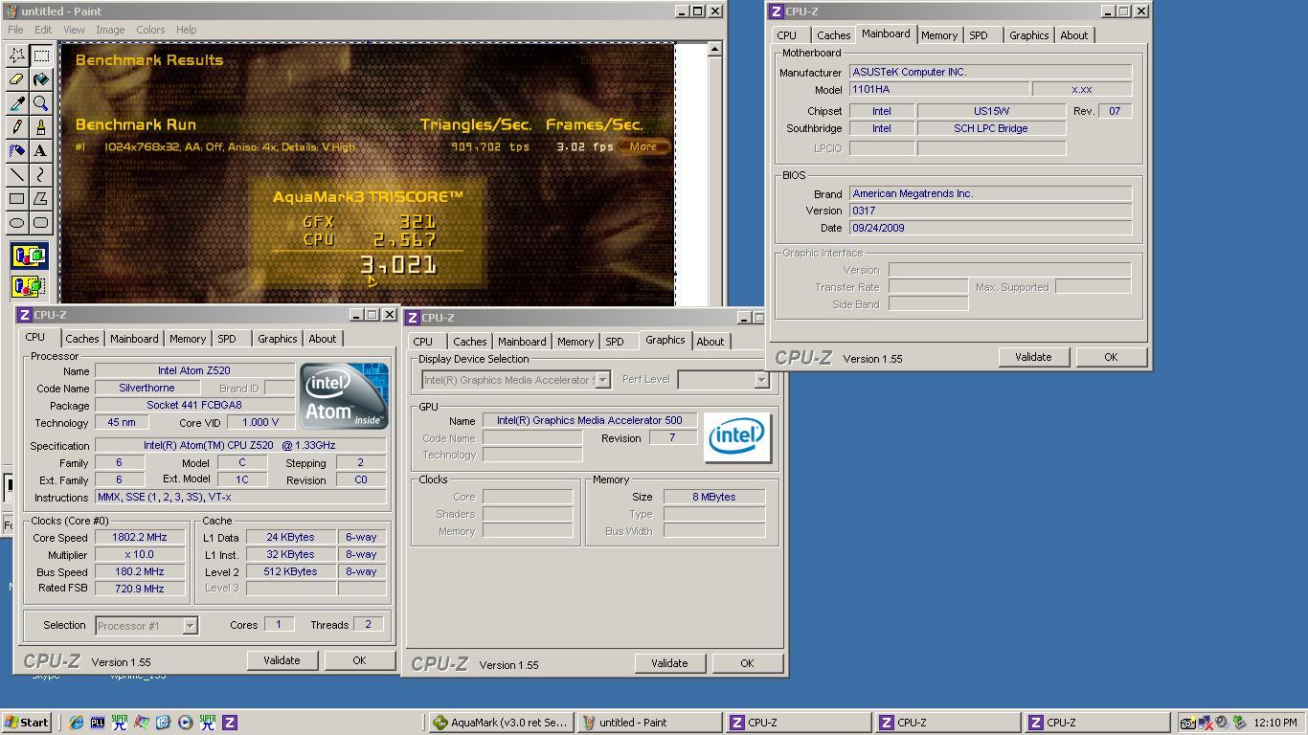
Task: Click OK in the Graphics CPU-Z window
Action: tap(747, 663)
